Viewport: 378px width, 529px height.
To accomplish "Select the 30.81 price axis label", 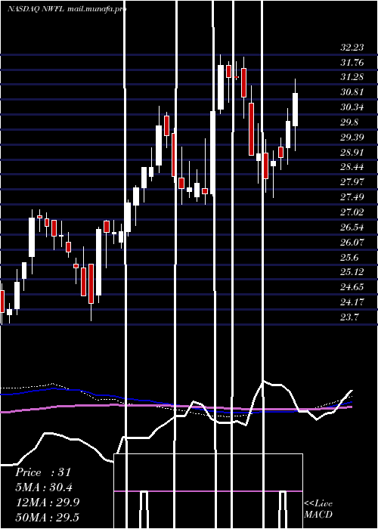I will click(352, 92).
